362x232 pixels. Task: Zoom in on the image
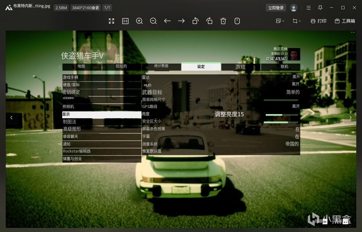139,21
